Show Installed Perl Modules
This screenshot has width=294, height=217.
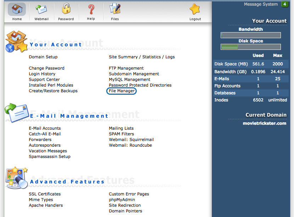click(x=51, y=85)
